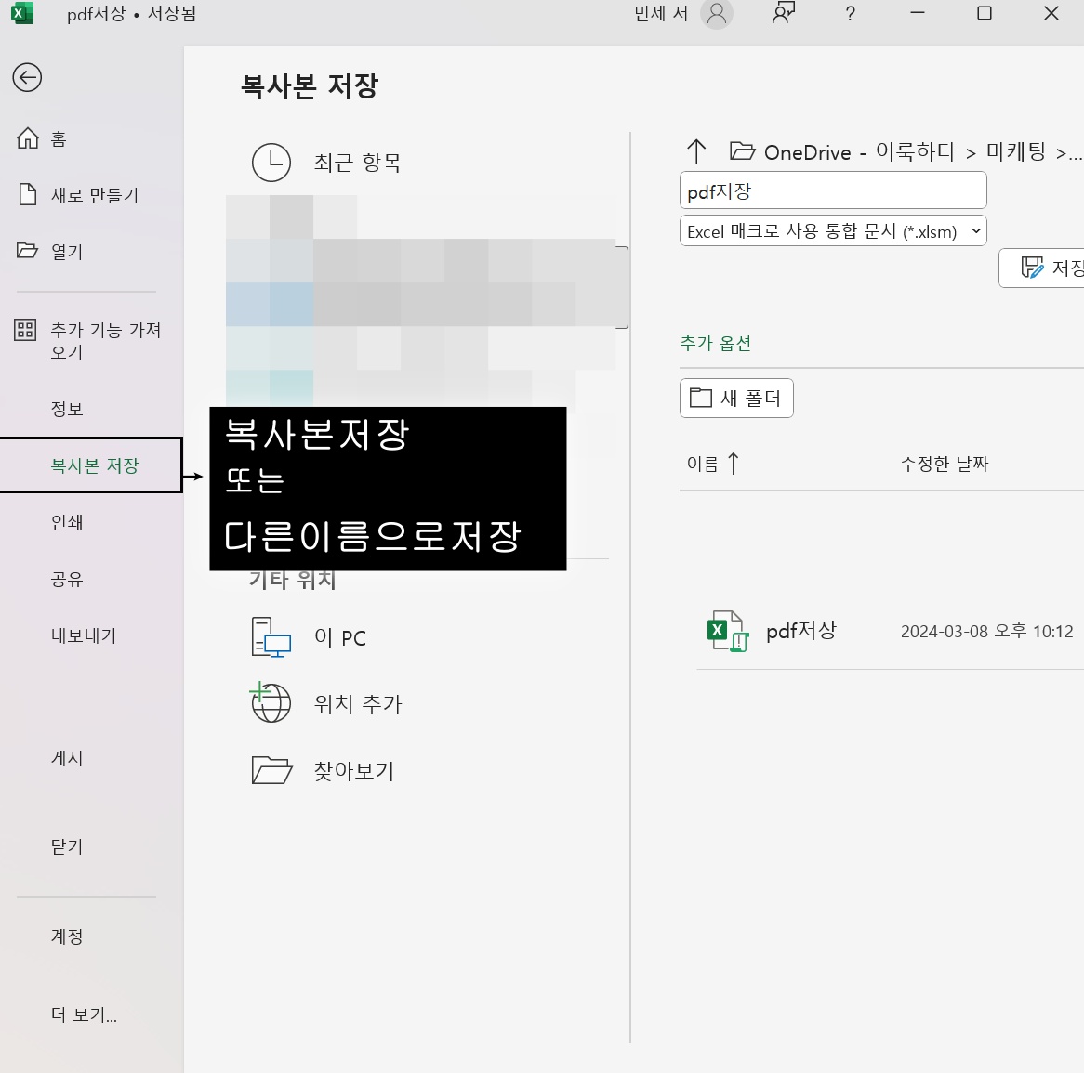Screen dimensions: 1084x1073
Task: Open the file type dropdown (*.xlsm)
Action: (x=833, y=230)
